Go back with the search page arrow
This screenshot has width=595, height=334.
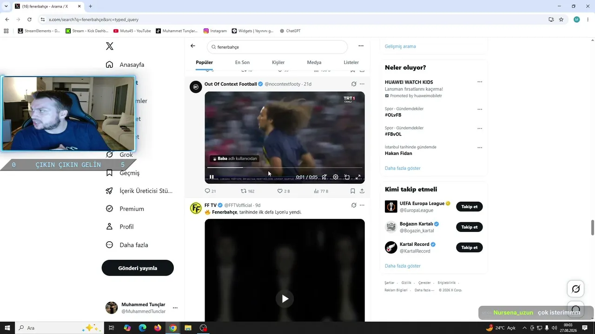pyautogui.click(x=193, y=46)
